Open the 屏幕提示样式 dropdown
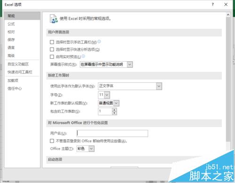The height and width of the screenshot is (183, 235). pos(130,64)
